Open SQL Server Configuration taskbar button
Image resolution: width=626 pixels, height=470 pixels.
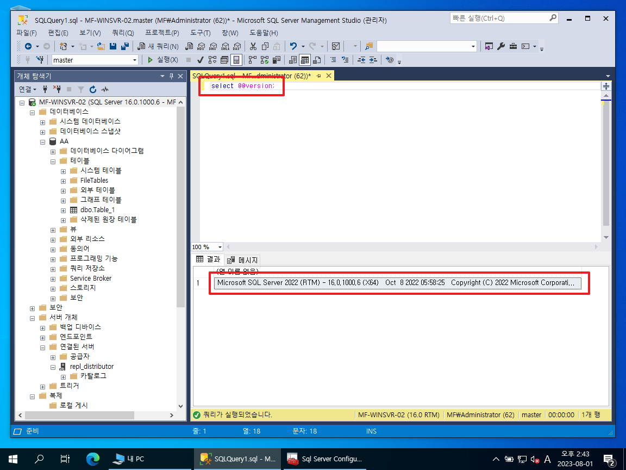(325, 459)
